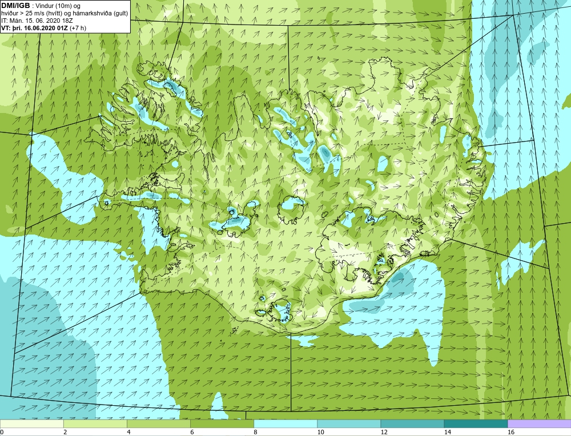571x436 pixels.
Task: Click the 'hviður > 25 m/s (hvítt)' description line
Action: [65, 13]
